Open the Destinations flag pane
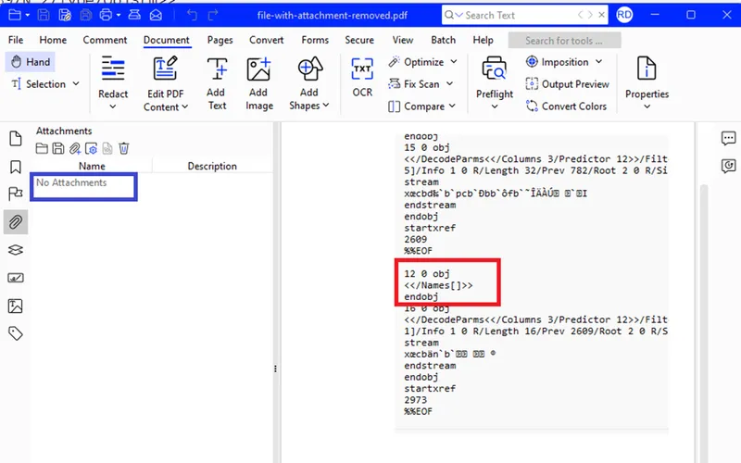The image size is (741, 463). tap(16, 194)
